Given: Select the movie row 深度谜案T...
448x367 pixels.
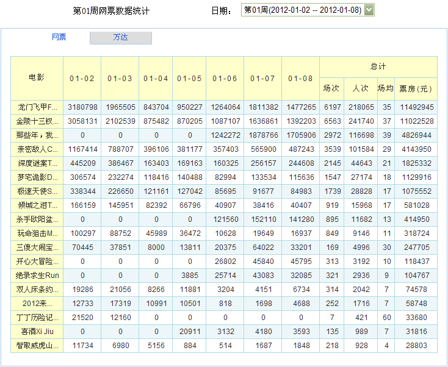Looking at the screenshot, I should click(224, 163).
